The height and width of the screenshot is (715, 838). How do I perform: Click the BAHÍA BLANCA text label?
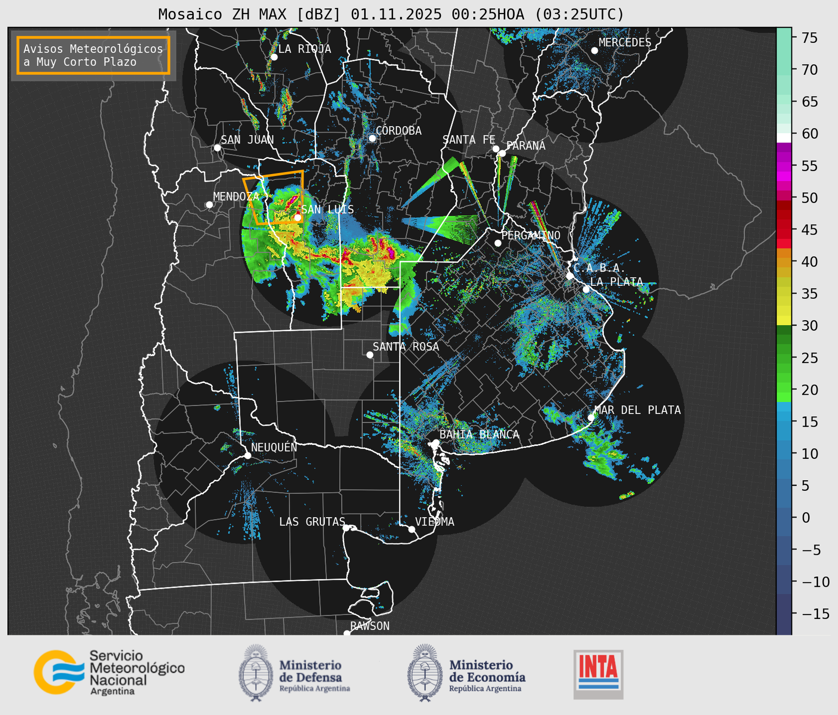(x=479, y=434)
